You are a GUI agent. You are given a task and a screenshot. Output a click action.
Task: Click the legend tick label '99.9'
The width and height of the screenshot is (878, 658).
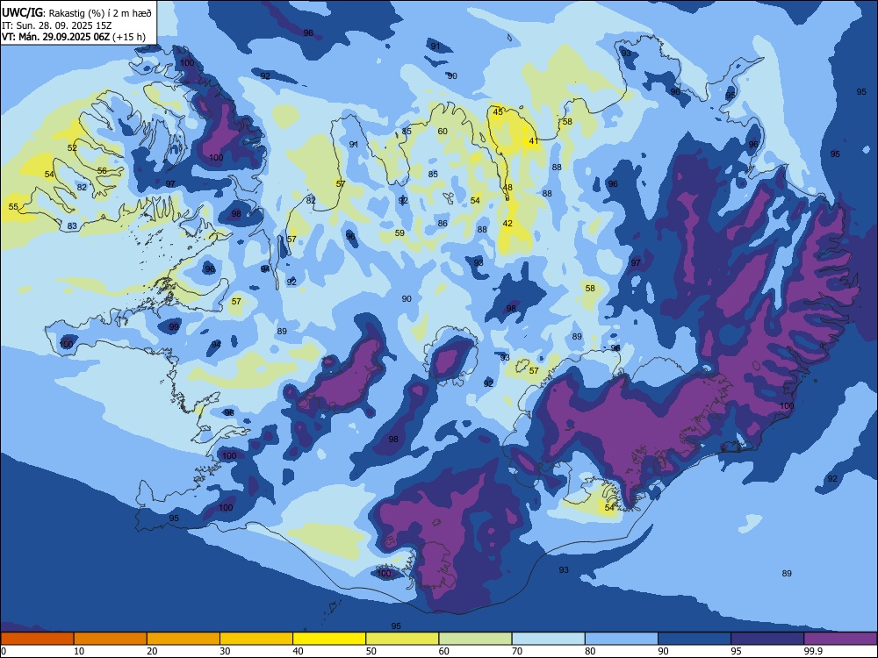pos(812,651)
